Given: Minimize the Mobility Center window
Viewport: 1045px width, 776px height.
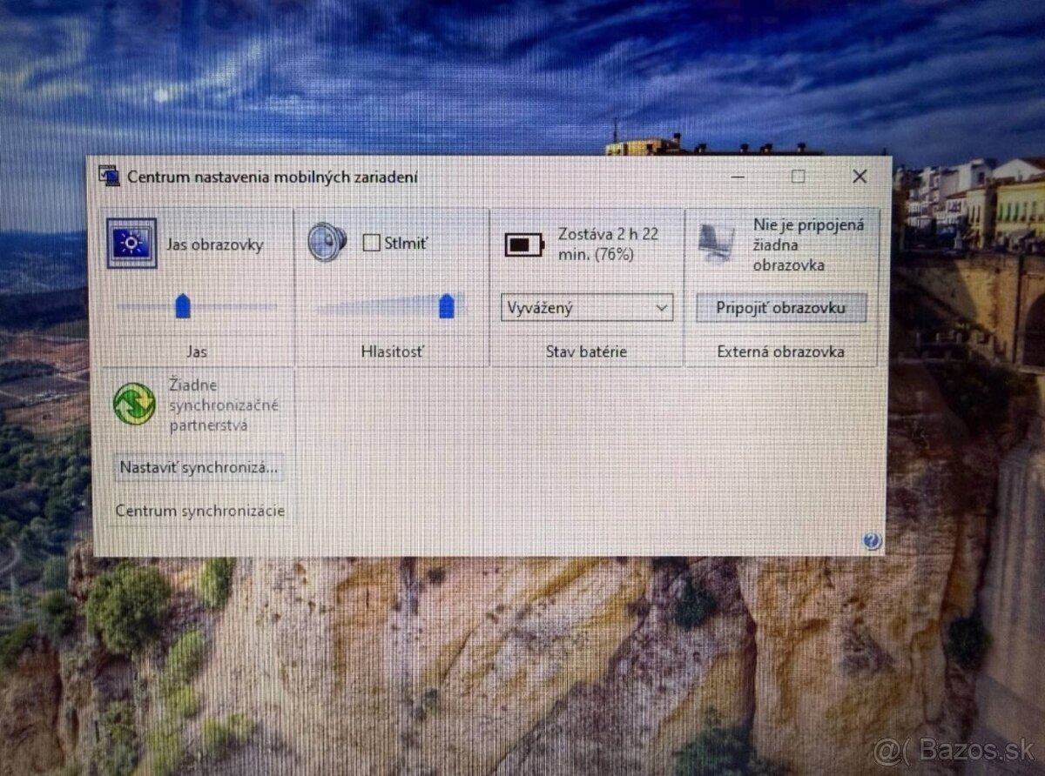Looking at the screenshot, I should 738,177.
